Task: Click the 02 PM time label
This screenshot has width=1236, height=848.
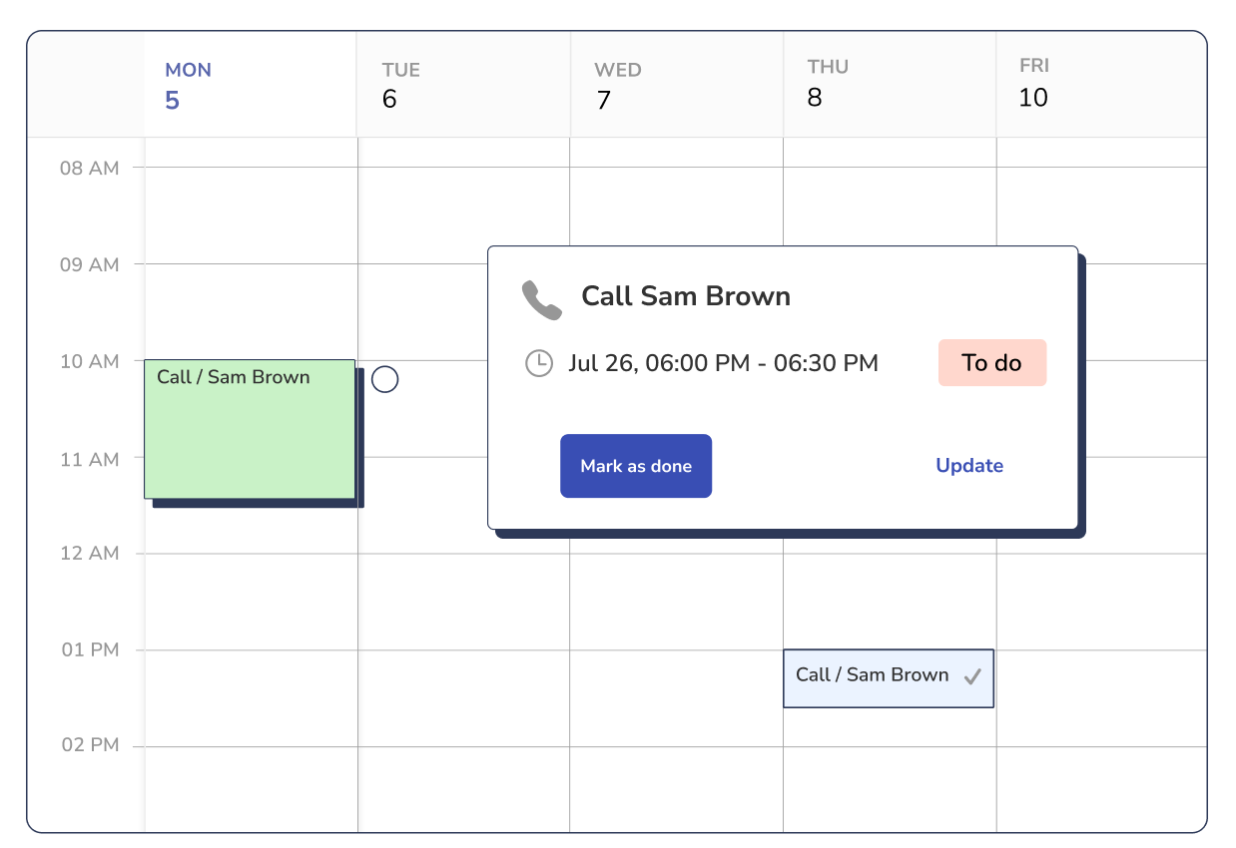Action: [x=90, y=745]
